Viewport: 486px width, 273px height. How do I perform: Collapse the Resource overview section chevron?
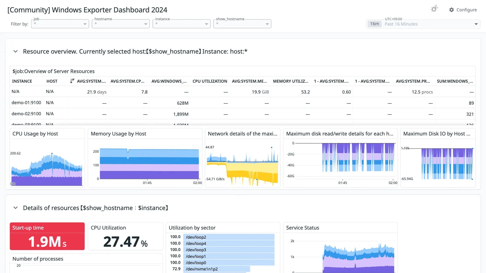pyautogui.click(x=15, y=51)
